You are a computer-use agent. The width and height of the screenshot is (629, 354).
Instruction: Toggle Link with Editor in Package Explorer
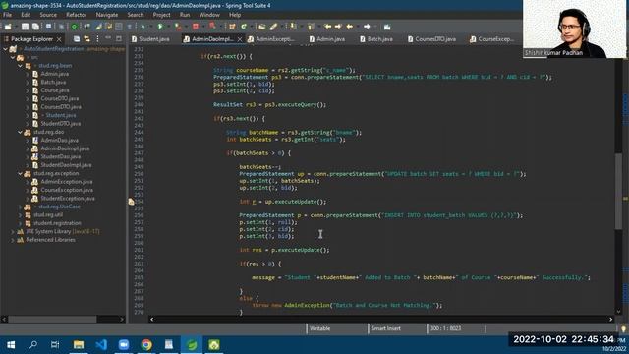(87, 39)
